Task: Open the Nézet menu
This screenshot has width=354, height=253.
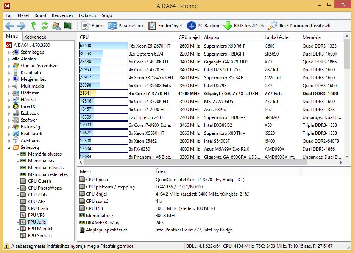Action: point(23,15)
